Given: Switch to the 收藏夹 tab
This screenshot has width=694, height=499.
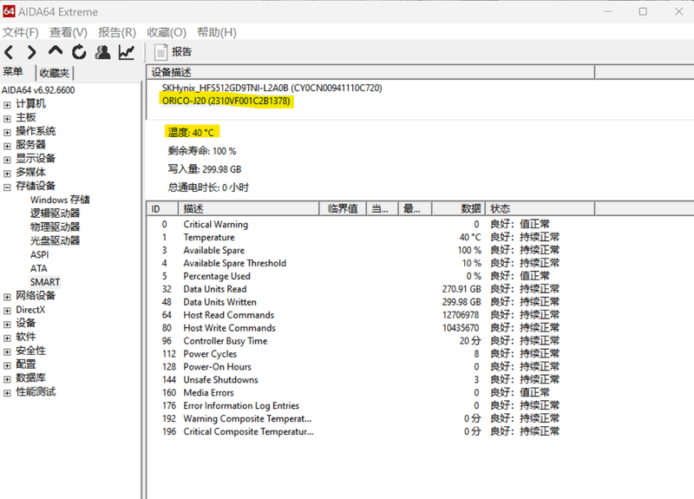Looking at the screenshot, I should [54, 73].
